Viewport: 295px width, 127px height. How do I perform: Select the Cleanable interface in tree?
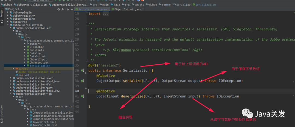[35, 47]
